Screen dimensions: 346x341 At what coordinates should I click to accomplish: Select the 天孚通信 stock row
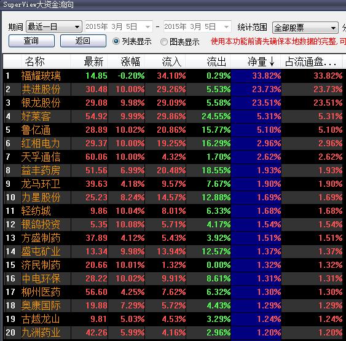[173, 157]
